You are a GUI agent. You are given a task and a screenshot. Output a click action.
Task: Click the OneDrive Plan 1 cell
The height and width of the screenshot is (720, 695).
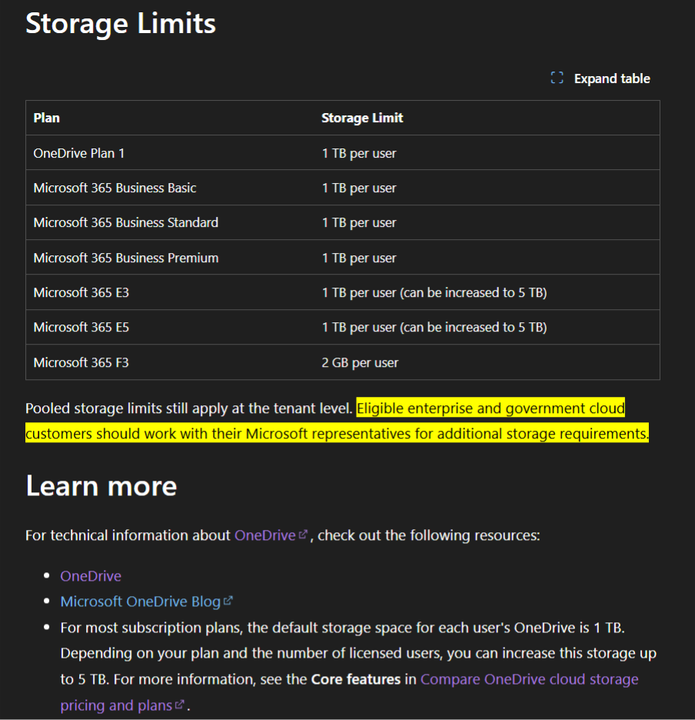79,153
